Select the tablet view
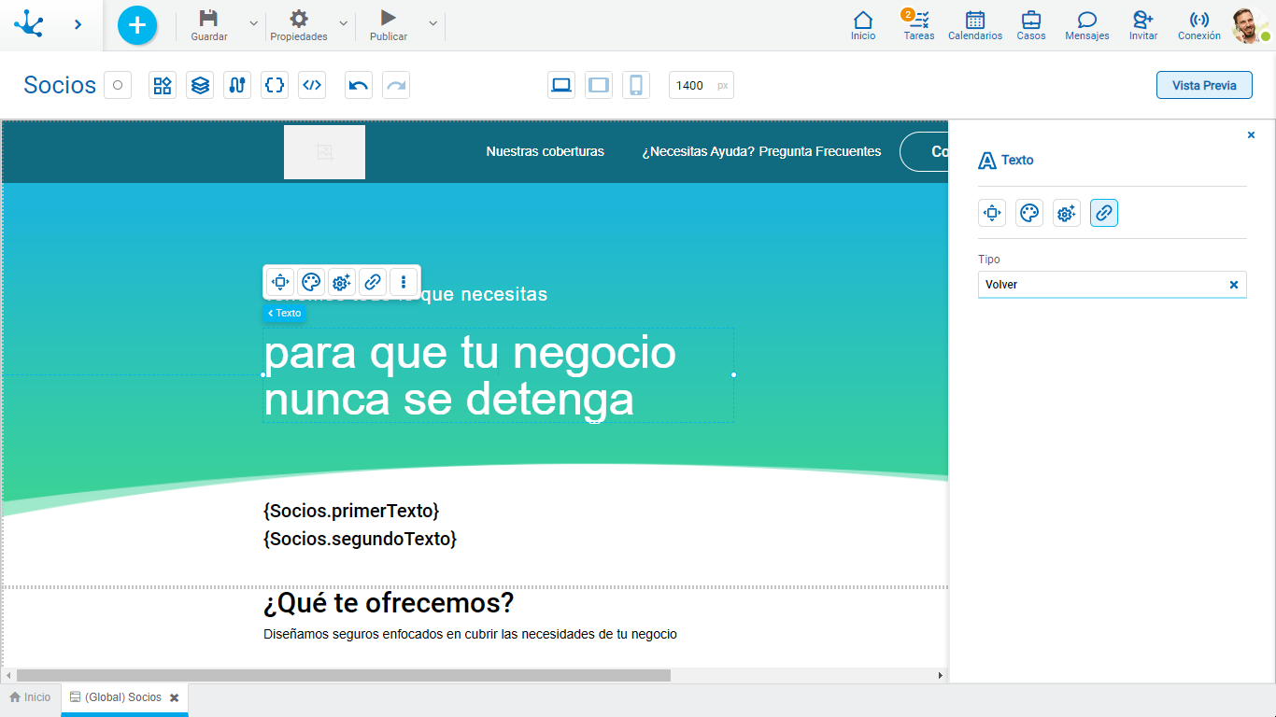1276x717 pixels. (x=599, y=85)
